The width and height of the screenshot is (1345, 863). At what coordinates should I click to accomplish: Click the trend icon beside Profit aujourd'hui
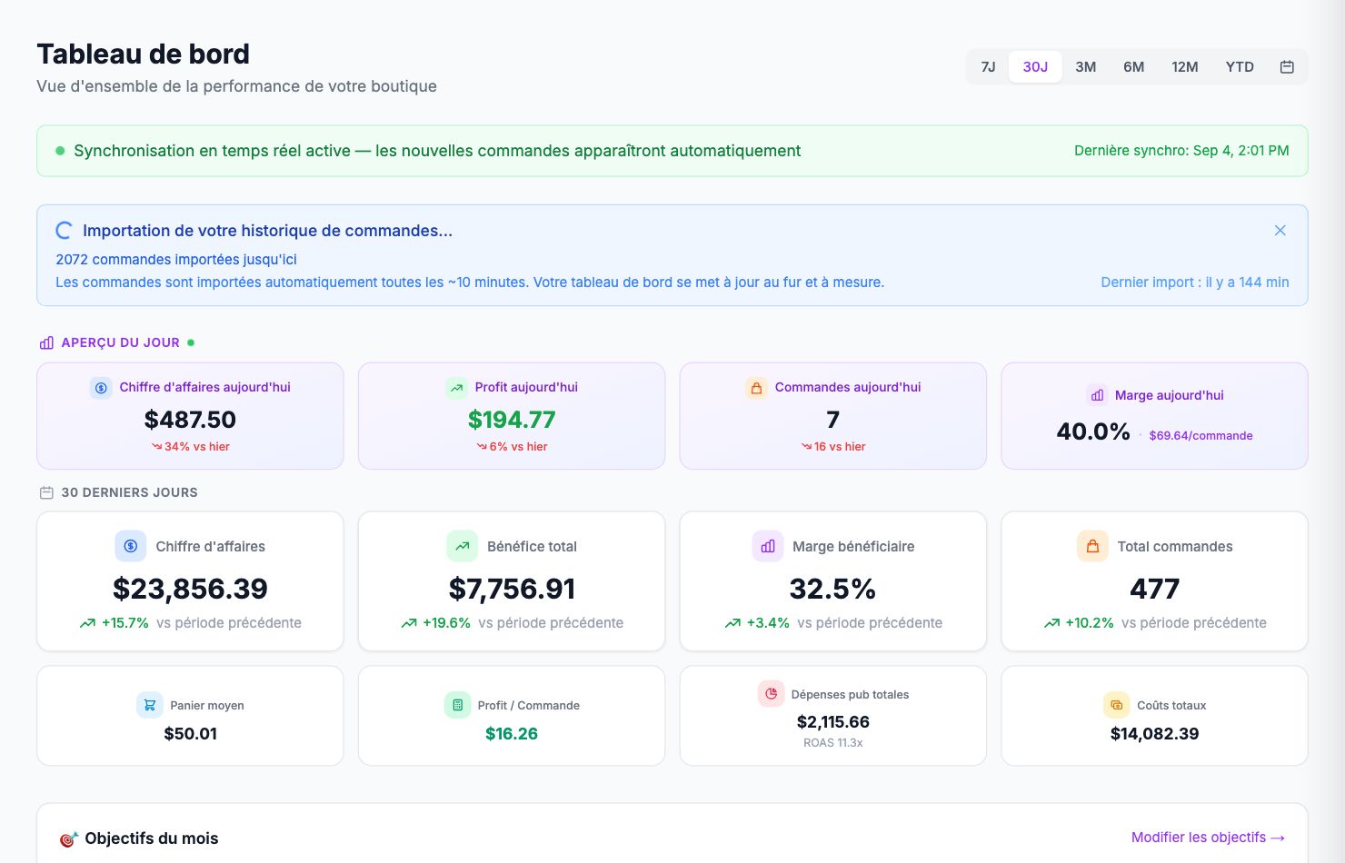[x=456, y=387]
